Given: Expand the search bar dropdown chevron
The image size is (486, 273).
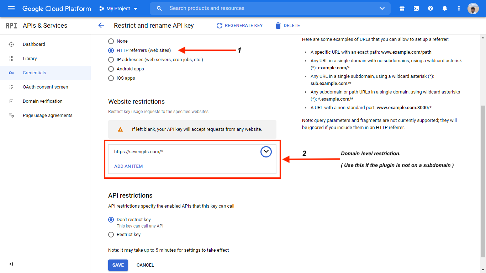Looking at the screenshot, I should [x=382, y=8].
